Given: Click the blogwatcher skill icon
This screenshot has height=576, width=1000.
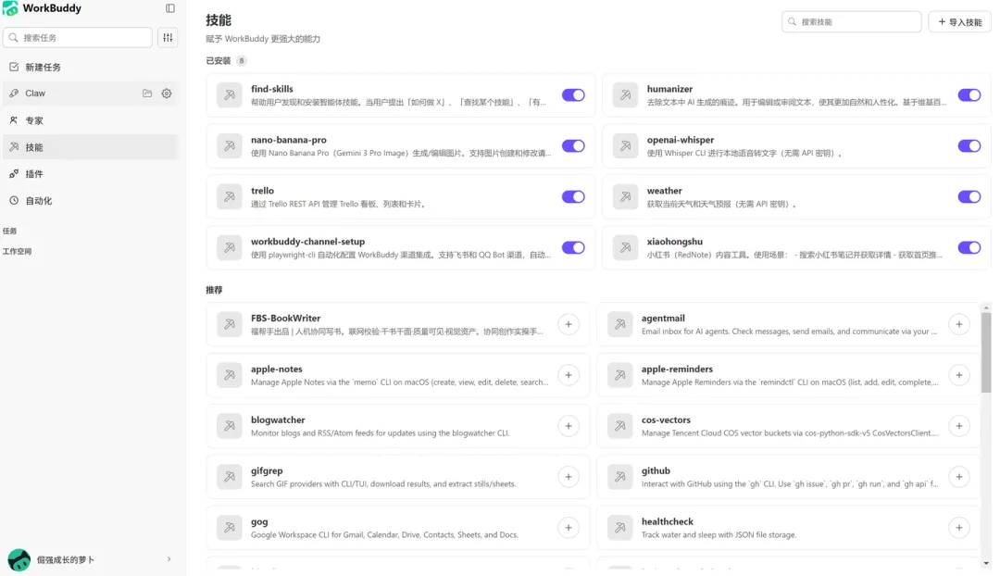Looking at the screenshot, I should pos(229,426).
